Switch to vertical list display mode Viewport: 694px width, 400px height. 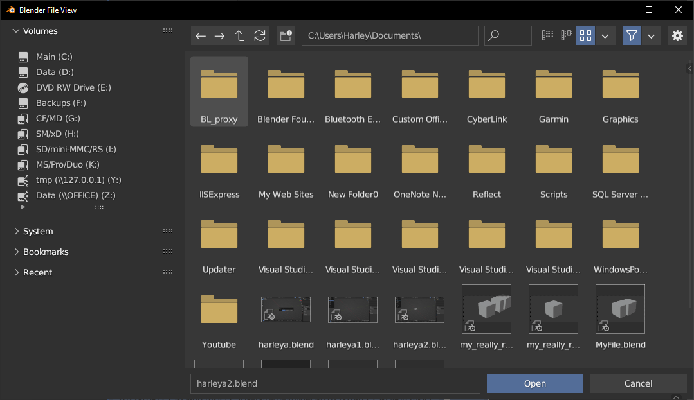[547, 35]
